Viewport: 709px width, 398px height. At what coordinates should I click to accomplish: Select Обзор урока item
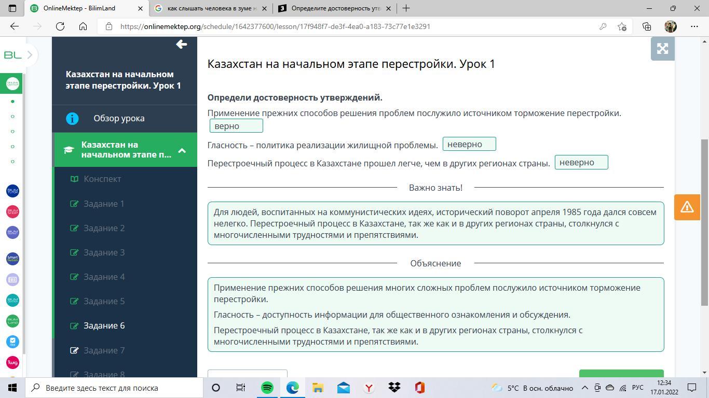tap(119, 118)
